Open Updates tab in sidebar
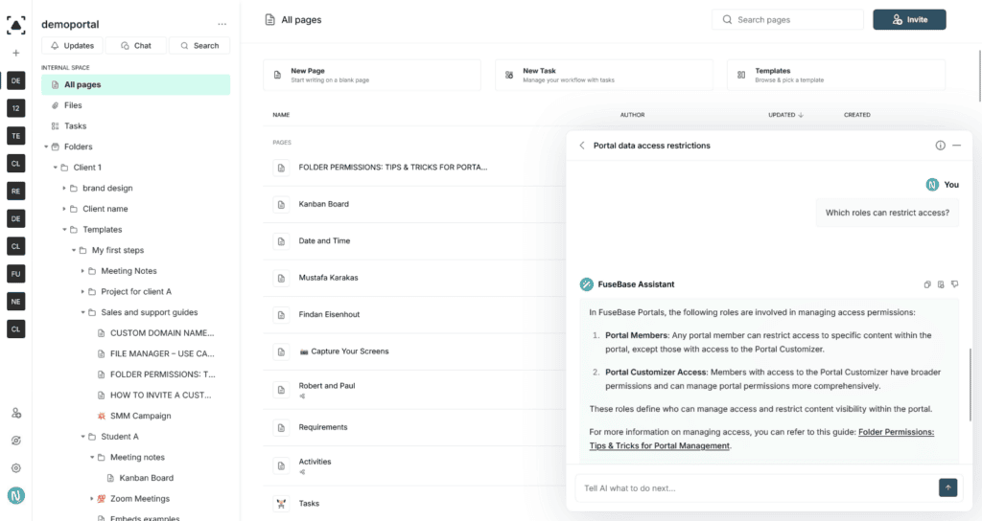982x521 pixels. tap(72, 46)
